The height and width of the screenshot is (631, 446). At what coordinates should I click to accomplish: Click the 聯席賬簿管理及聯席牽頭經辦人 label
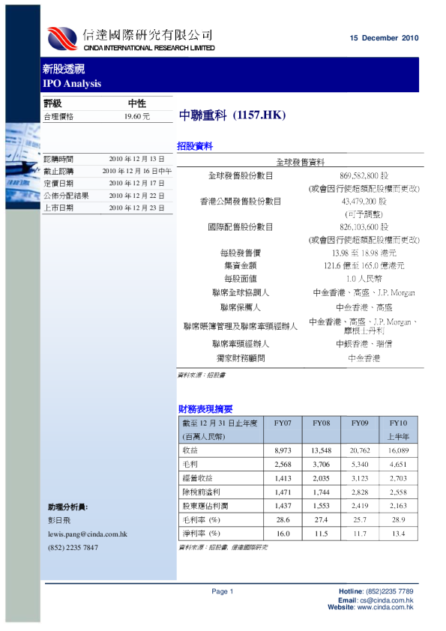point(241,326)
